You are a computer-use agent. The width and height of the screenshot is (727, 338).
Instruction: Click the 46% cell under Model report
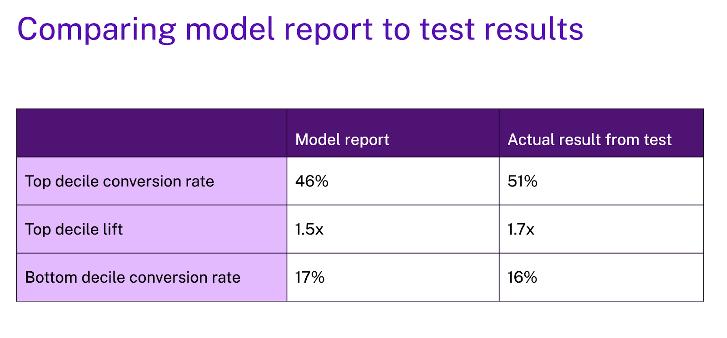click(x=312, y=181)
